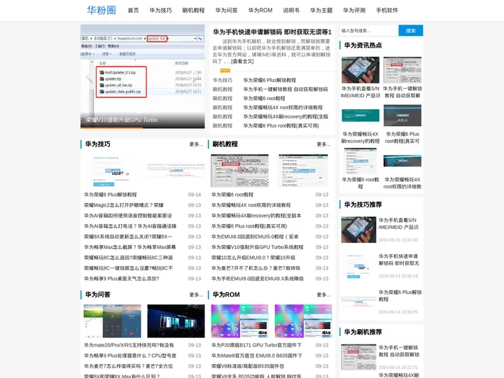
Task: Open the launch event stage thumbnail in 华为问答
Action: pyautogui.click(x=176, y=321)
